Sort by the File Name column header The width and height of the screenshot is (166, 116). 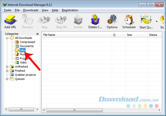pos(77,35)
